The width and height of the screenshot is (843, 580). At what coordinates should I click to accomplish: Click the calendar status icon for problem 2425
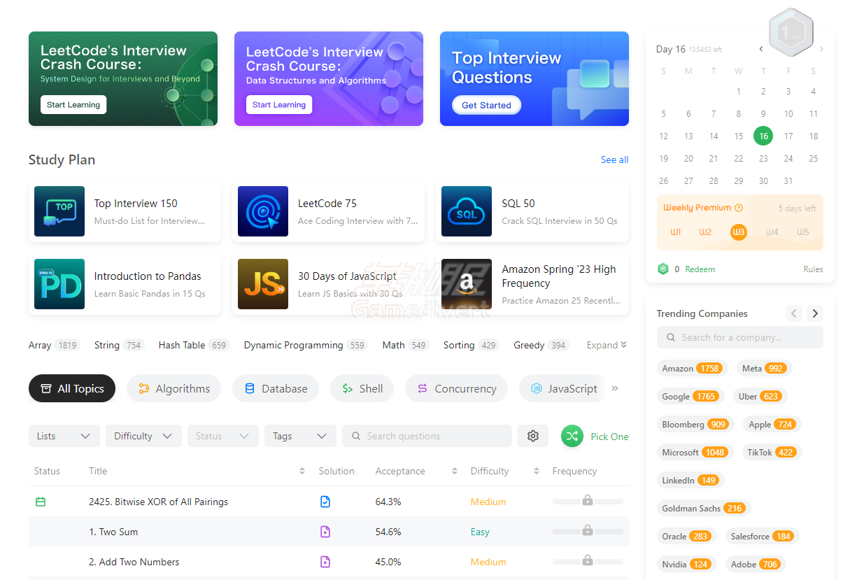[41, 502]
